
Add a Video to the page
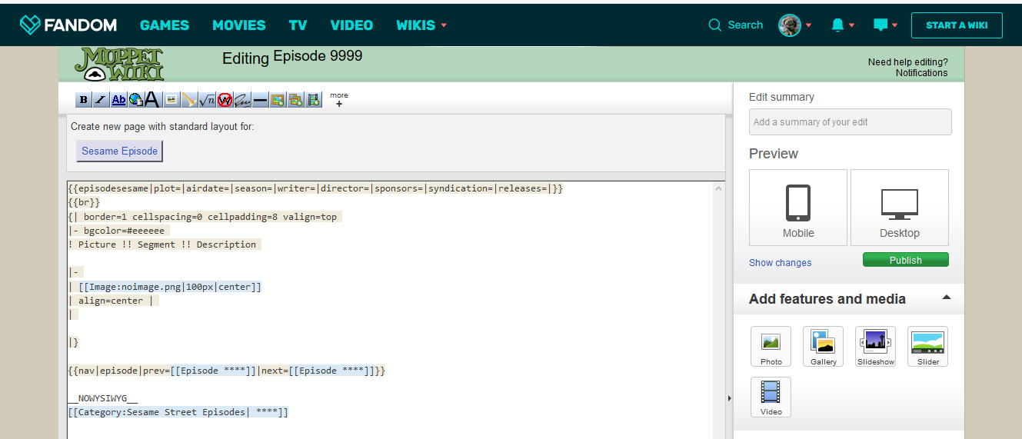[771, 397]
